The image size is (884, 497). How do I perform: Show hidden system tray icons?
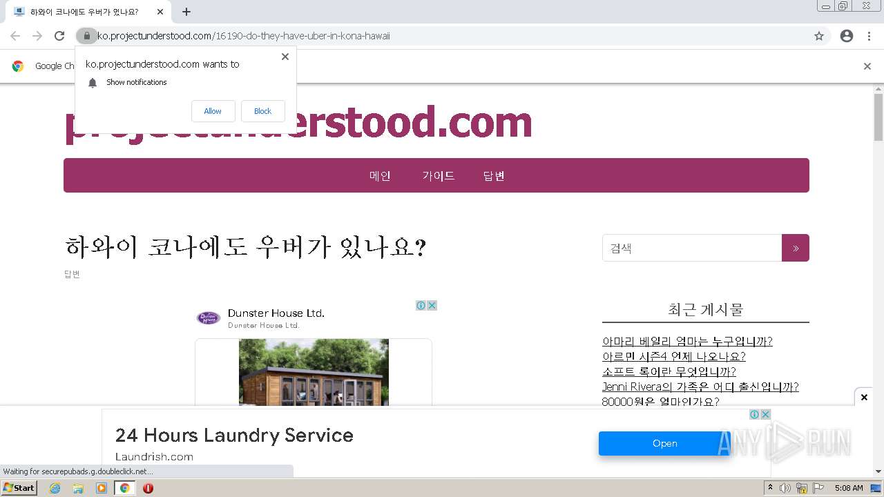pos(771,488)
